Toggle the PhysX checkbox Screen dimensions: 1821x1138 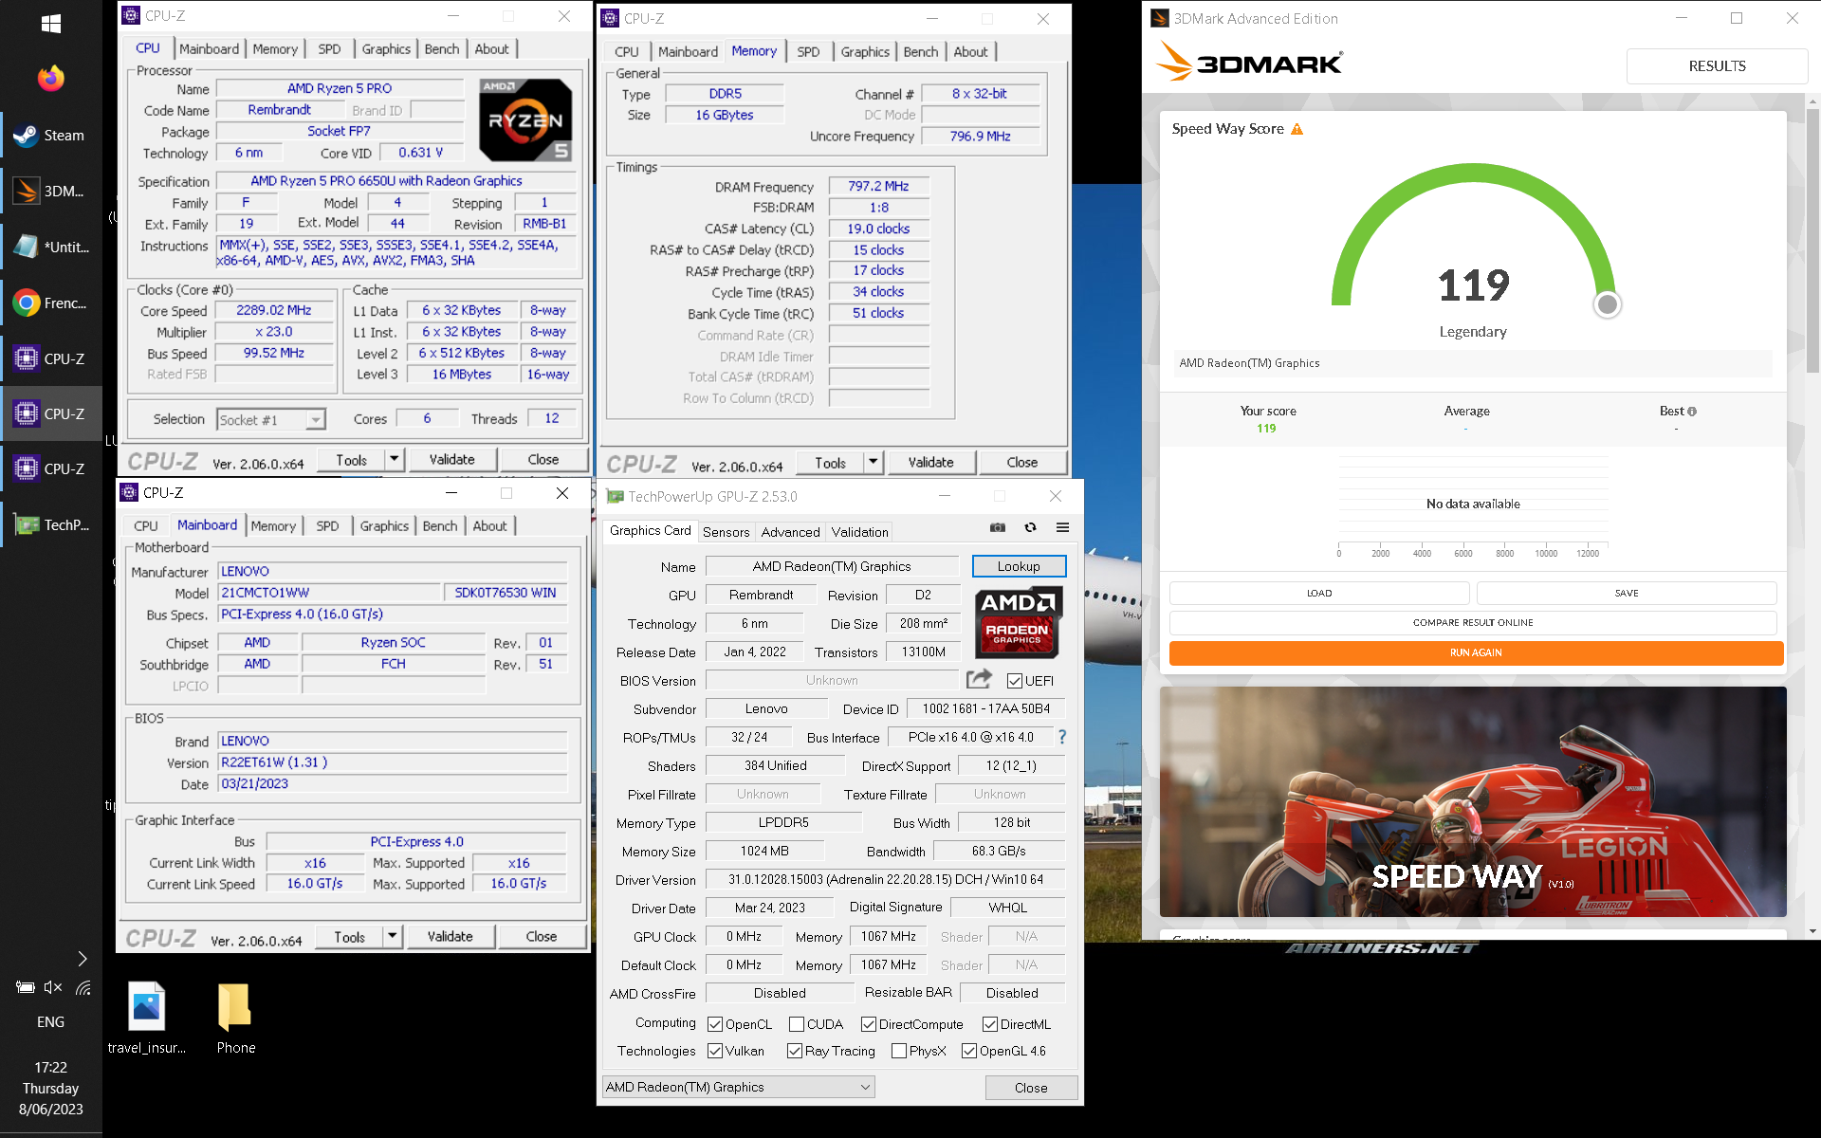pyautogui.click(x=899, y=1051)
